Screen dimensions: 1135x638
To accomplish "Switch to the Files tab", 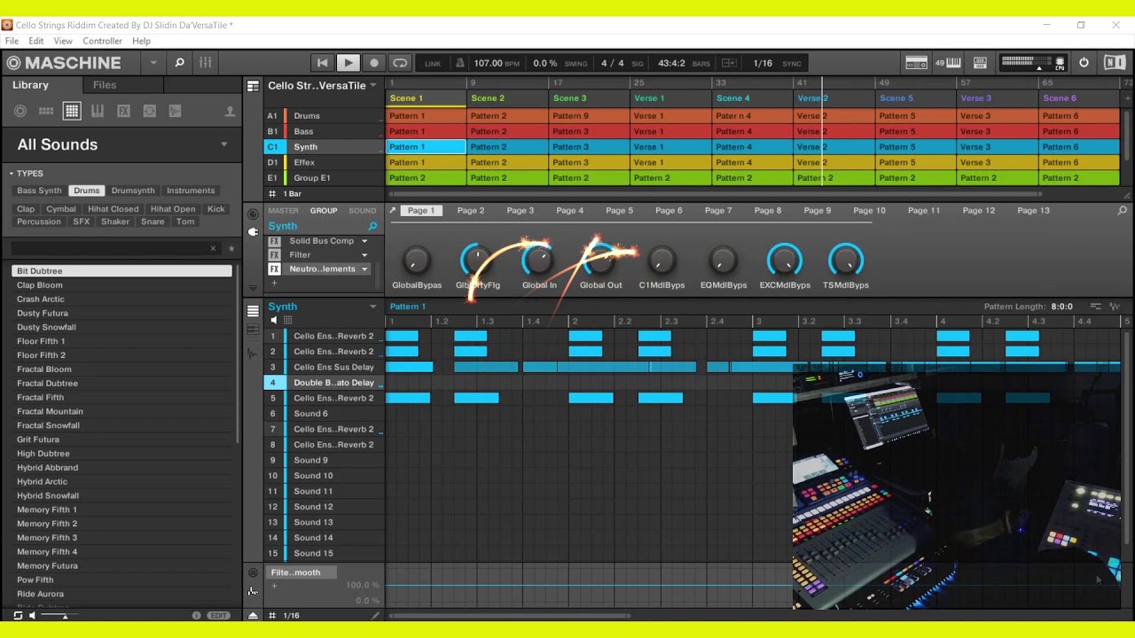I will (x=105, y=85).
